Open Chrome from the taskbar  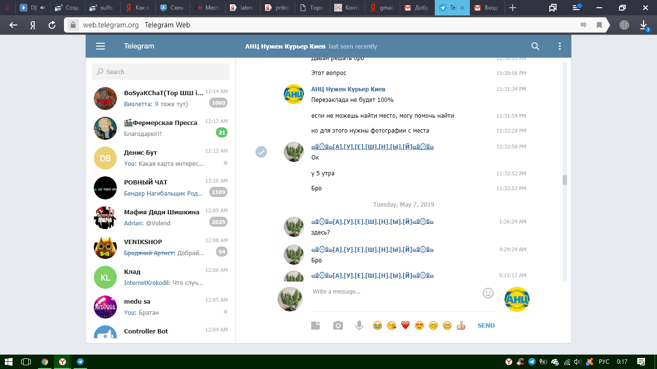45,362
